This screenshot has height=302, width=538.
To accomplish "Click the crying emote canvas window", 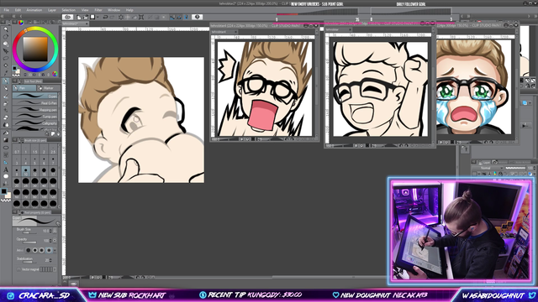I will point(473,87).
